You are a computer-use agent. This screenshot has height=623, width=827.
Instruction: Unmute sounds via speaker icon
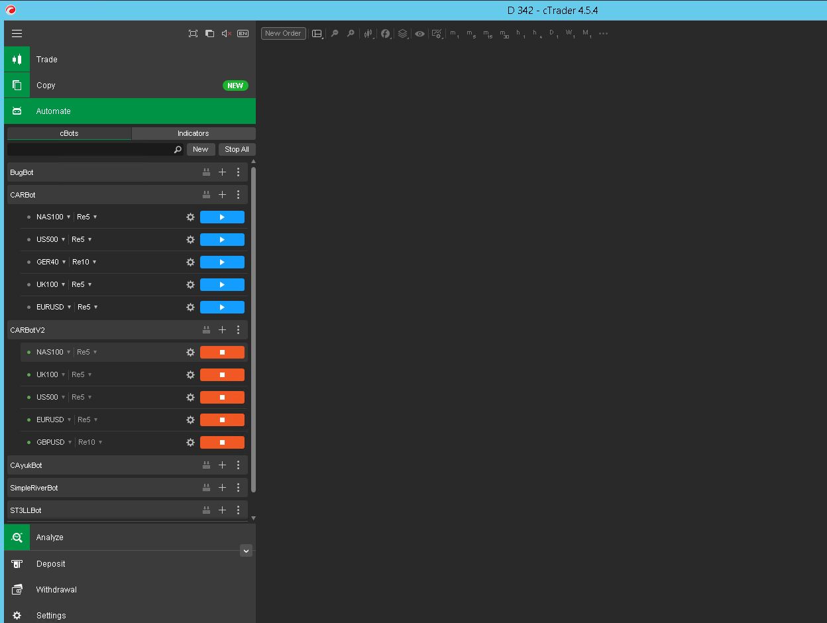point(227,33)
